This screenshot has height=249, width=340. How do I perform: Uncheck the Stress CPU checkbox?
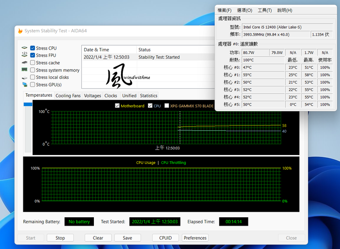33,48
